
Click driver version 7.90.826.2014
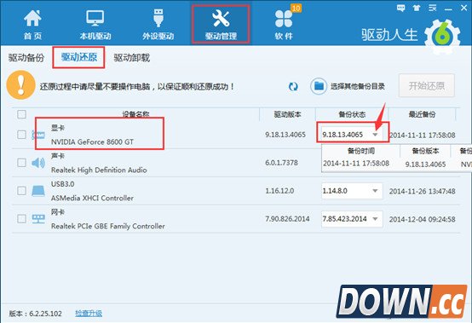point(287,218)
